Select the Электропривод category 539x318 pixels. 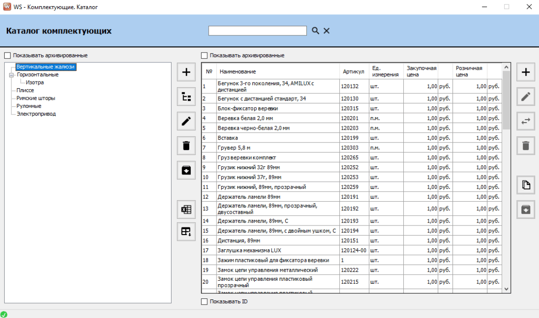pyautogui.click(x=36, y=114)
